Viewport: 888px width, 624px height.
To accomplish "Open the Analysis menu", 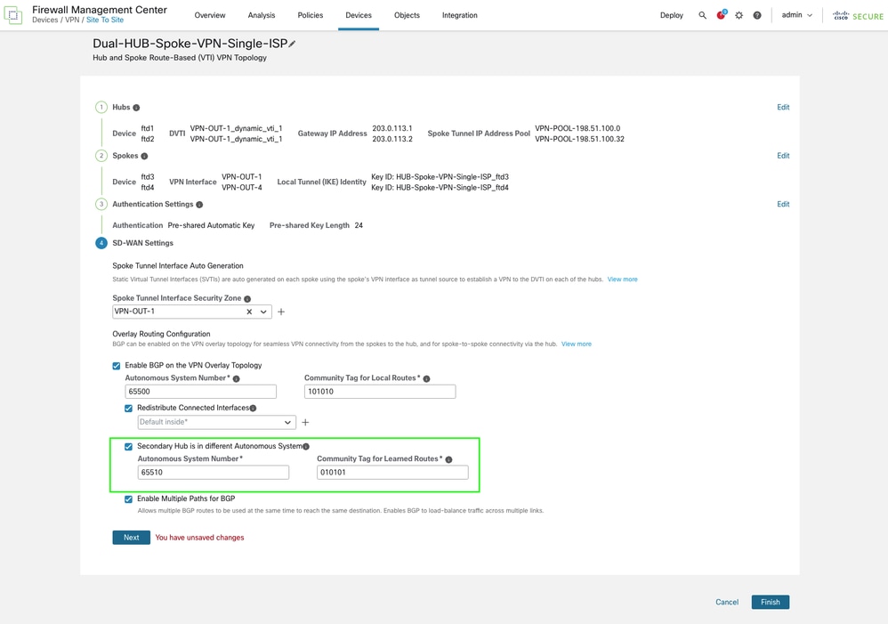I will click(262, 15).
